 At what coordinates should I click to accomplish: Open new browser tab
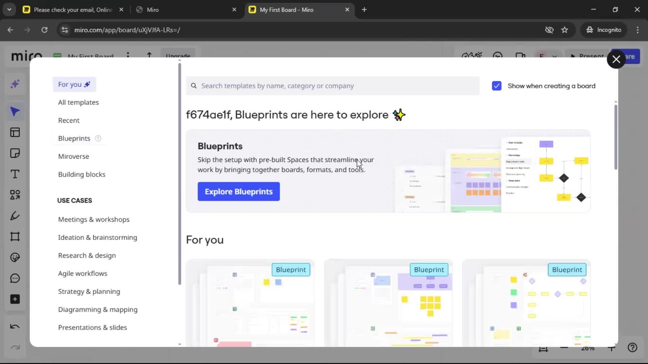click(x=364, y=10)
